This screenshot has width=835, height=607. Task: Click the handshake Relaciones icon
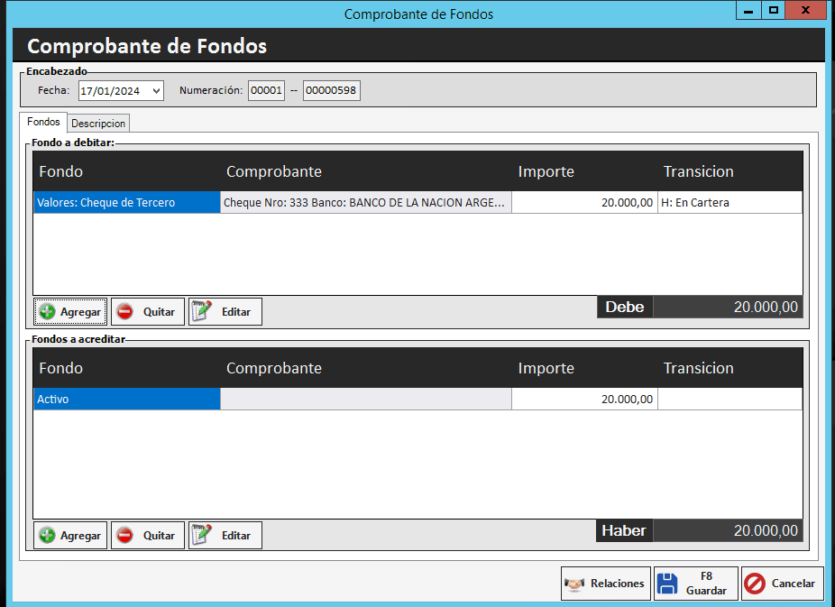(574, 584)
